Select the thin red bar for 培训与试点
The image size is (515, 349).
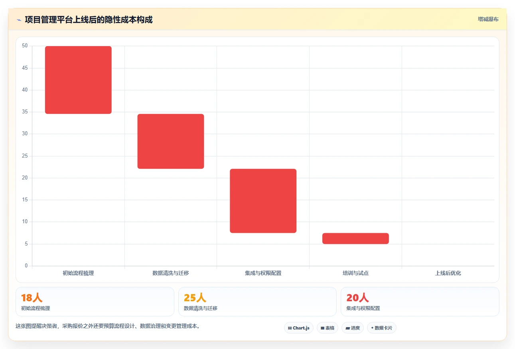[x=355, y=238]
